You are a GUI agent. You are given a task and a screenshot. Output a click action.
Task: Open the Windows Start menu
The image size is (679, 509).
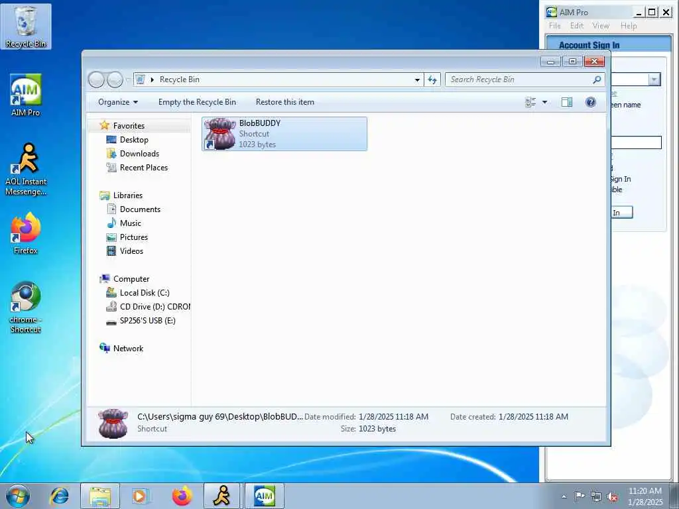18,496
